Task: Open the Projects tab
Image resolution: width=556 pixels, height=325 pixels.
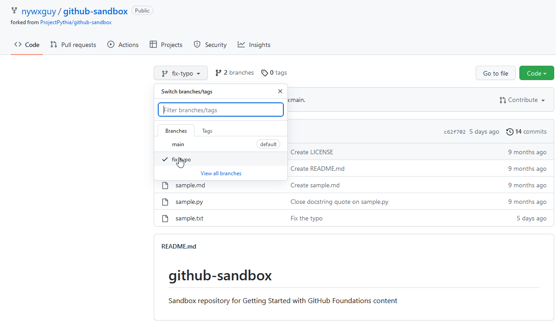Action: click(x=166, y=45)
